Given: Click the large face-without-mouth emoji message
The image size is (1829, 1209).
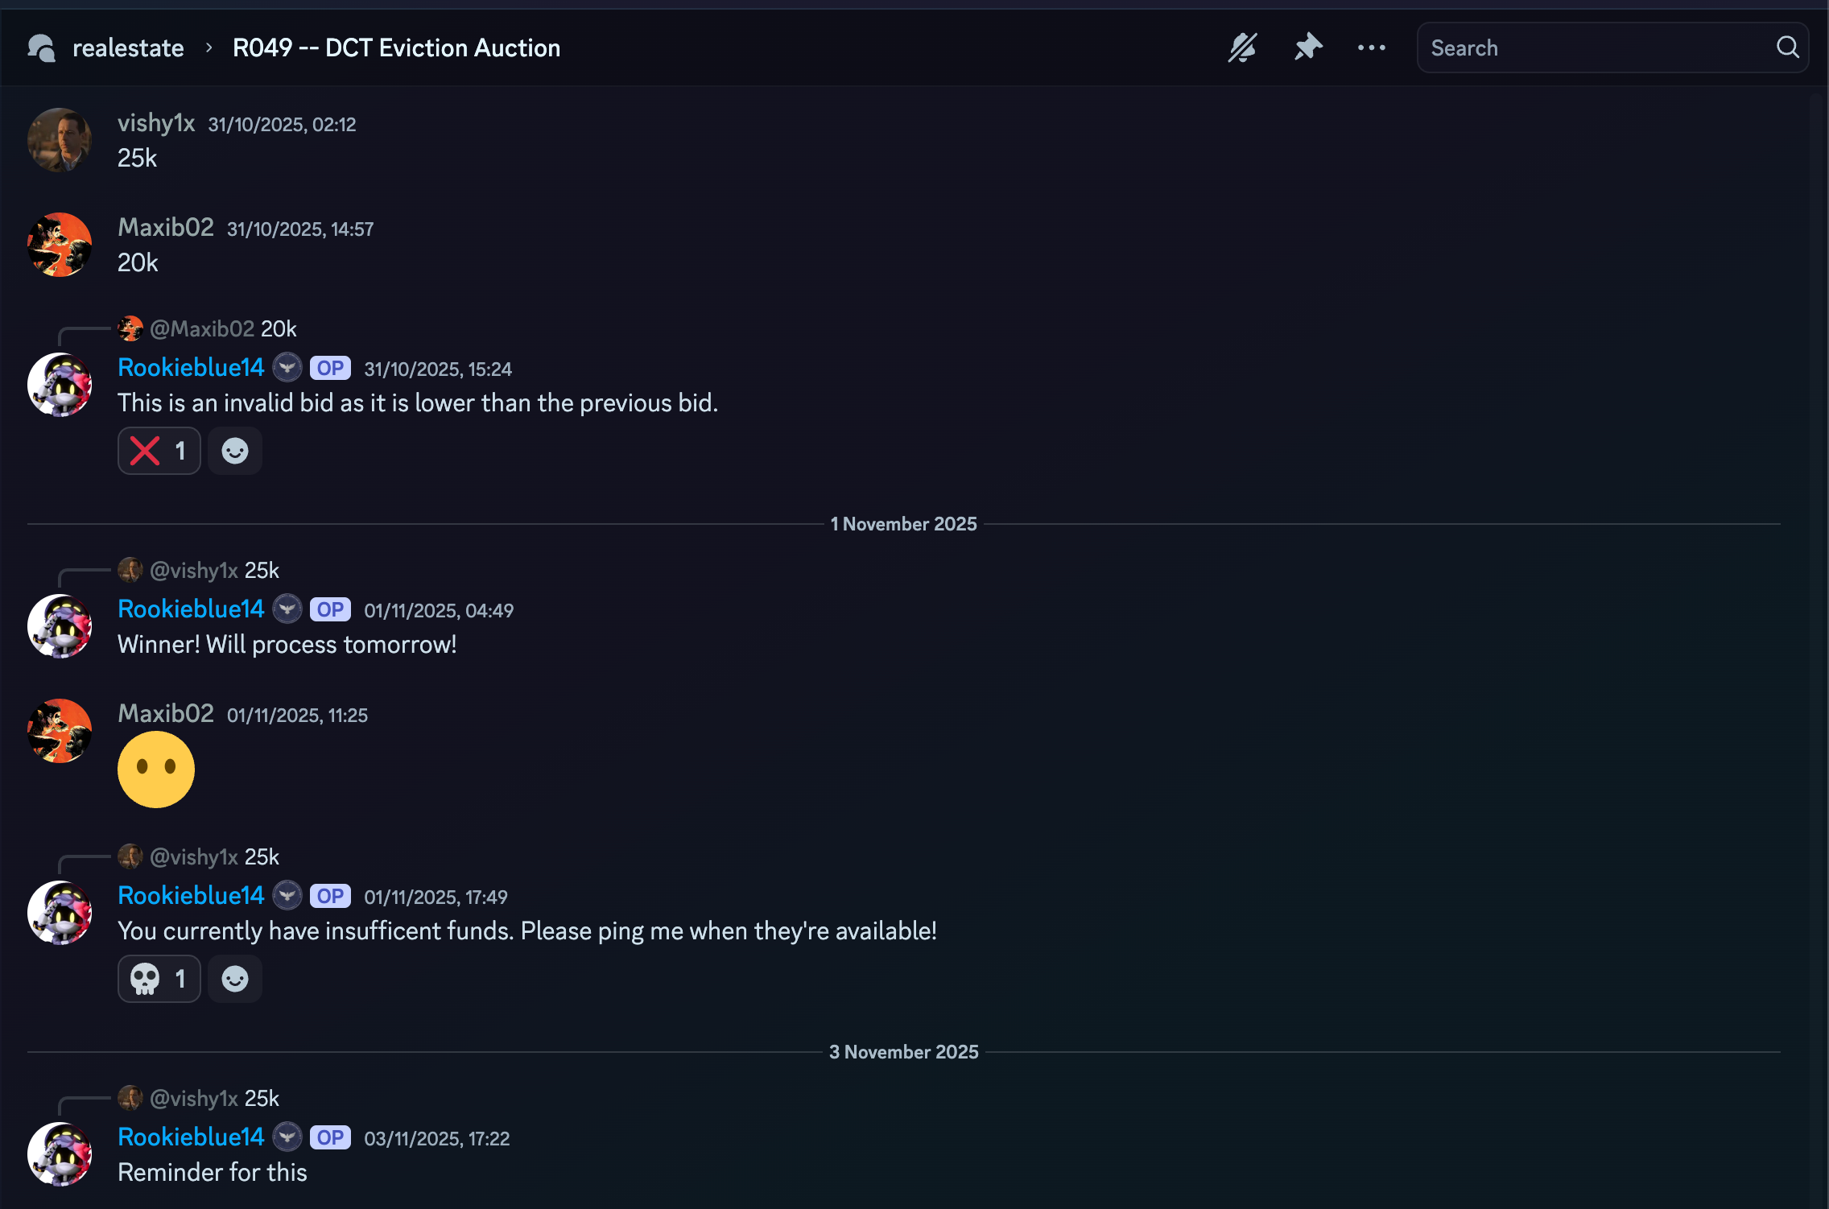Looking at the screenshot, I should tap(156, 769).
